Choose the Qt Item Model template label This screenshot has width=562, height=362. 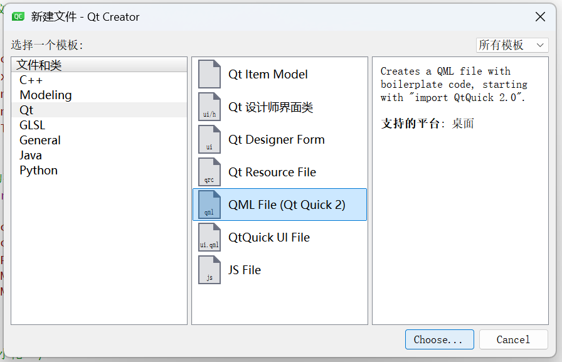268,74
